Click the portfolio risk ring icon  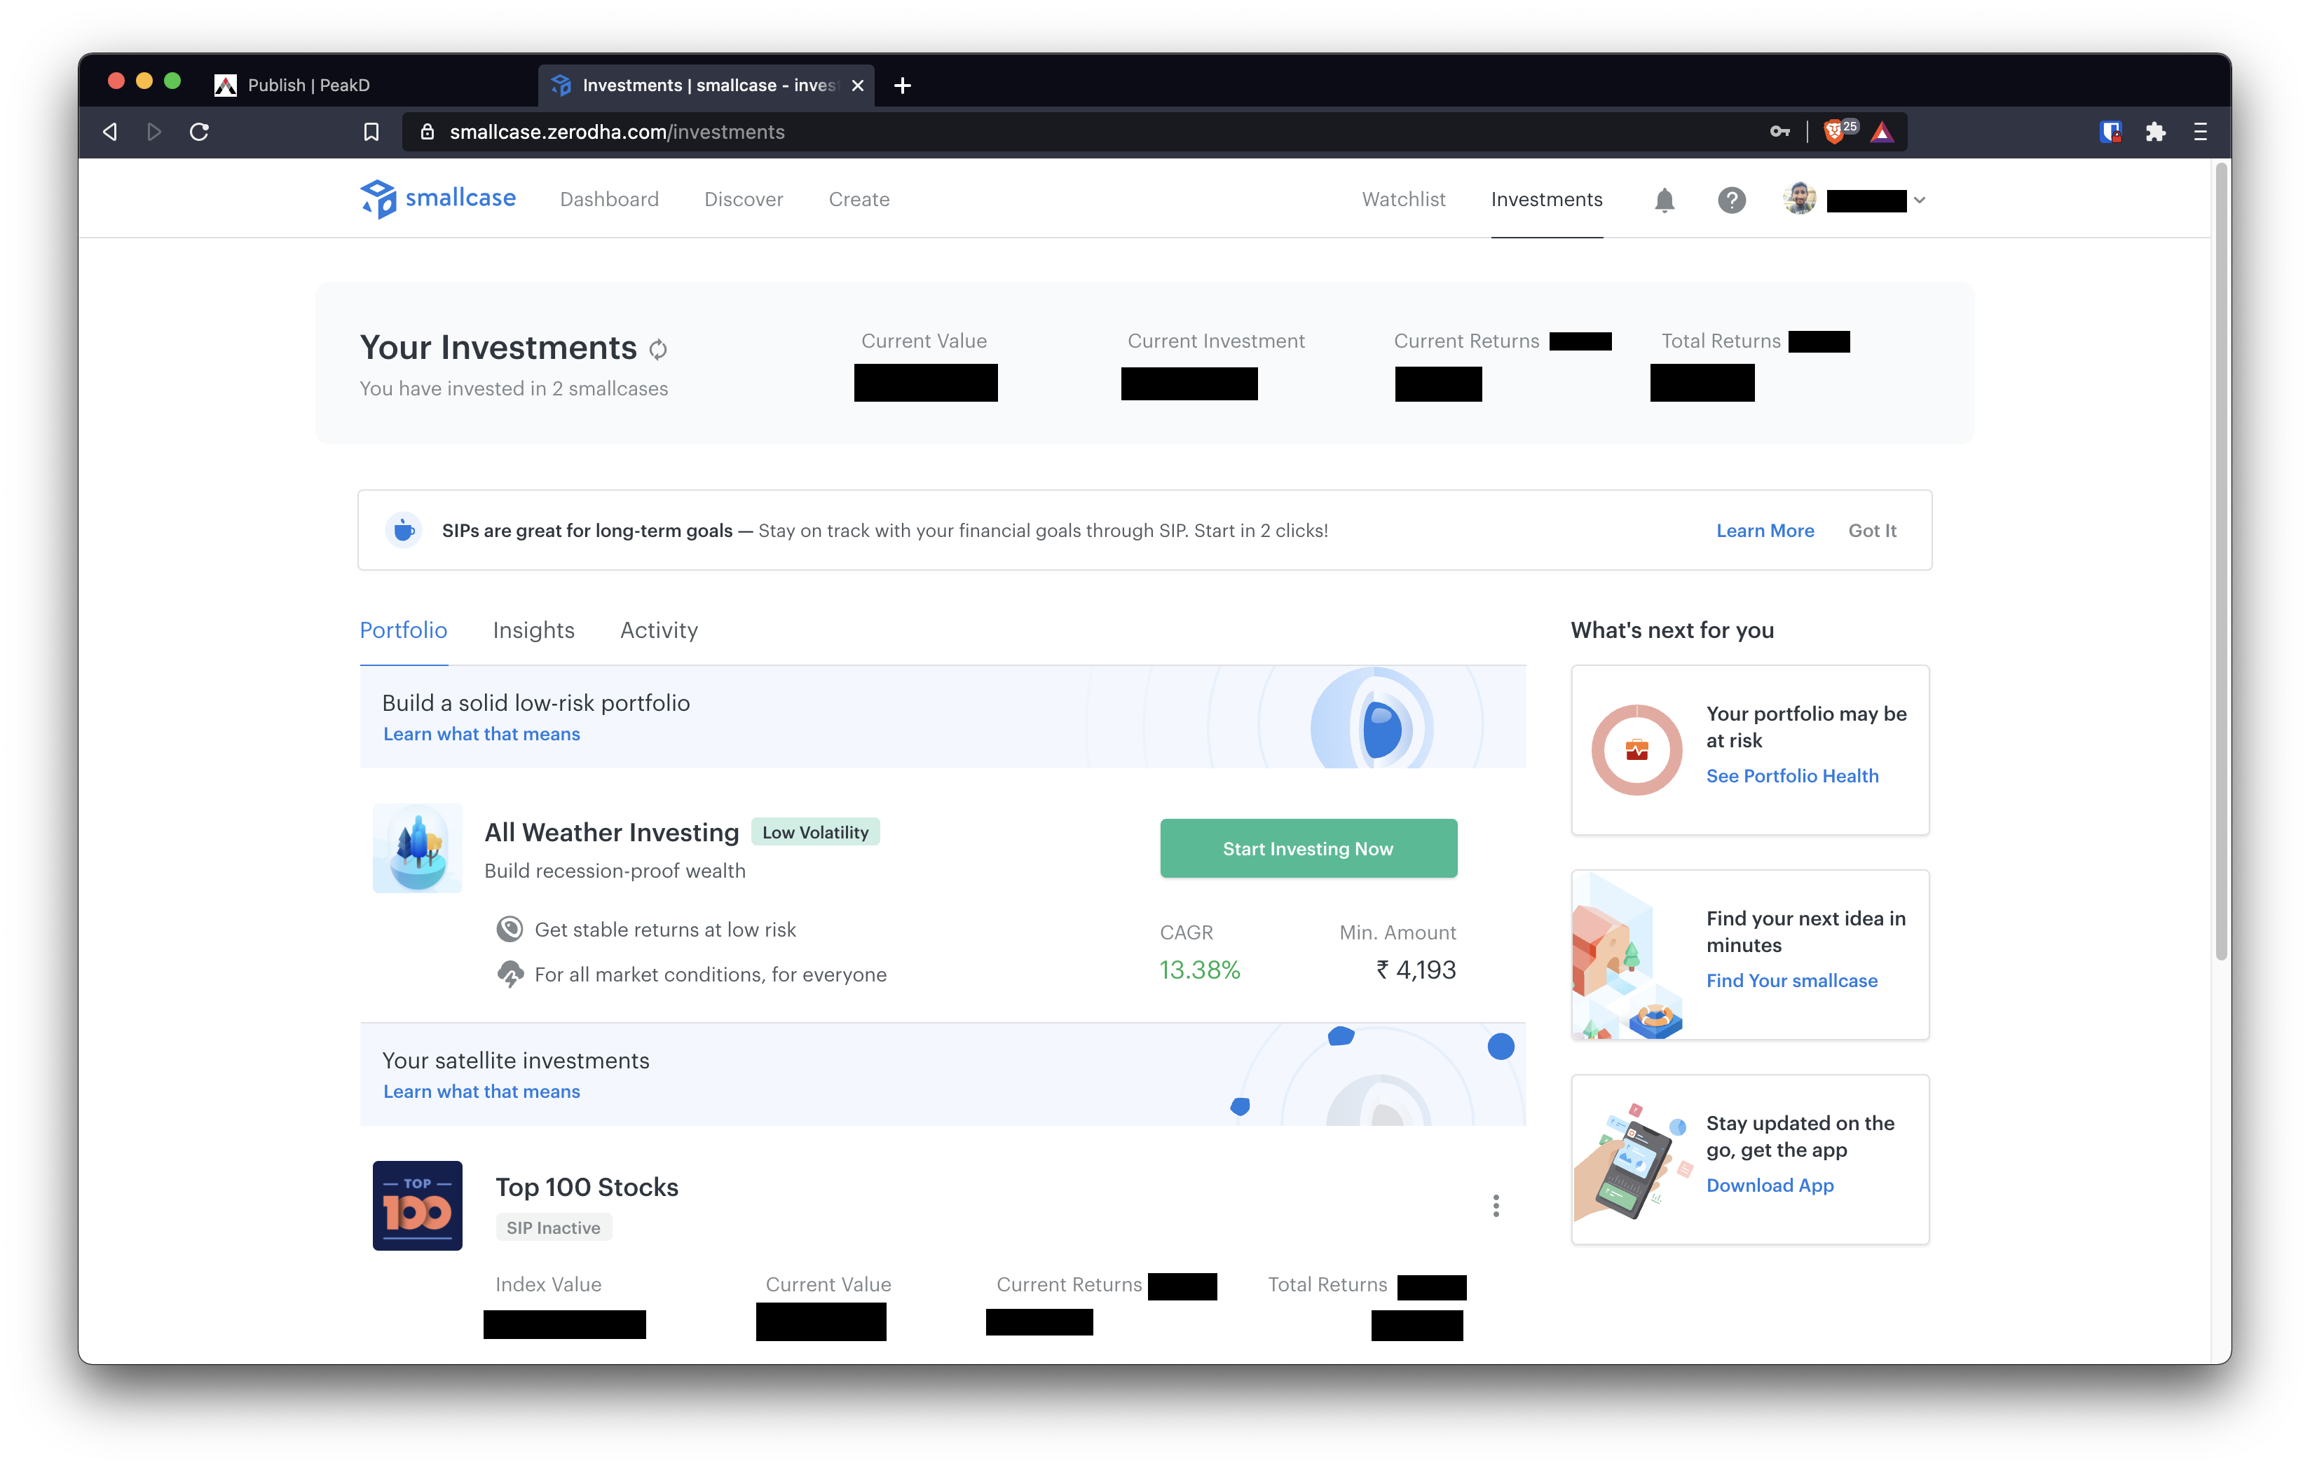1636,749
